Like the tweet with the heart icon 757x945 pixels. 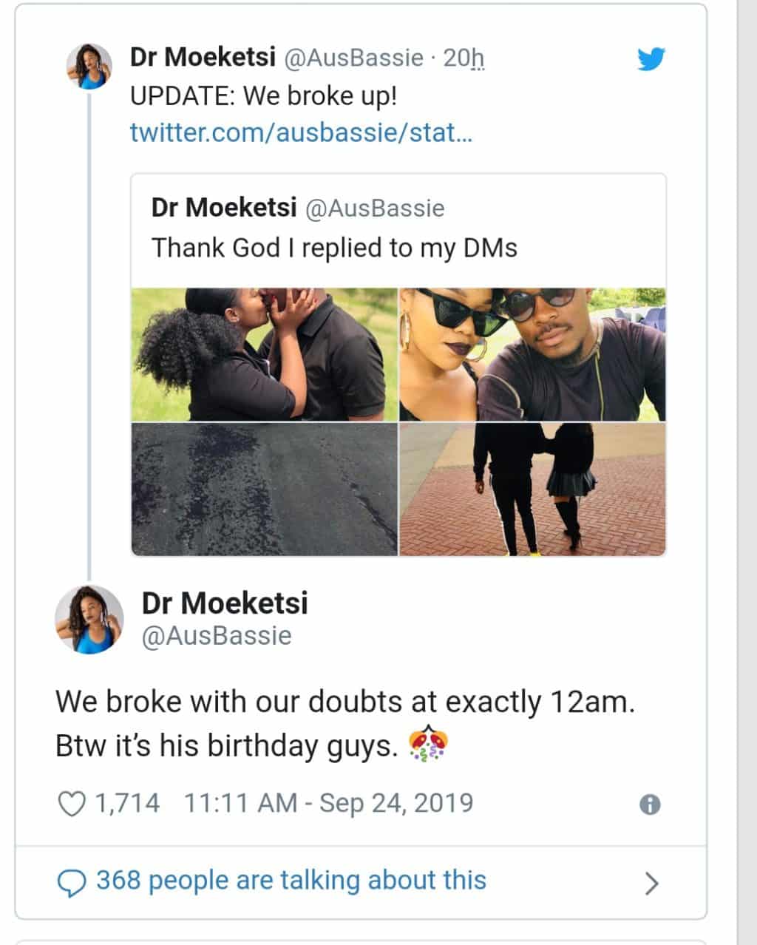pos(72,804)
